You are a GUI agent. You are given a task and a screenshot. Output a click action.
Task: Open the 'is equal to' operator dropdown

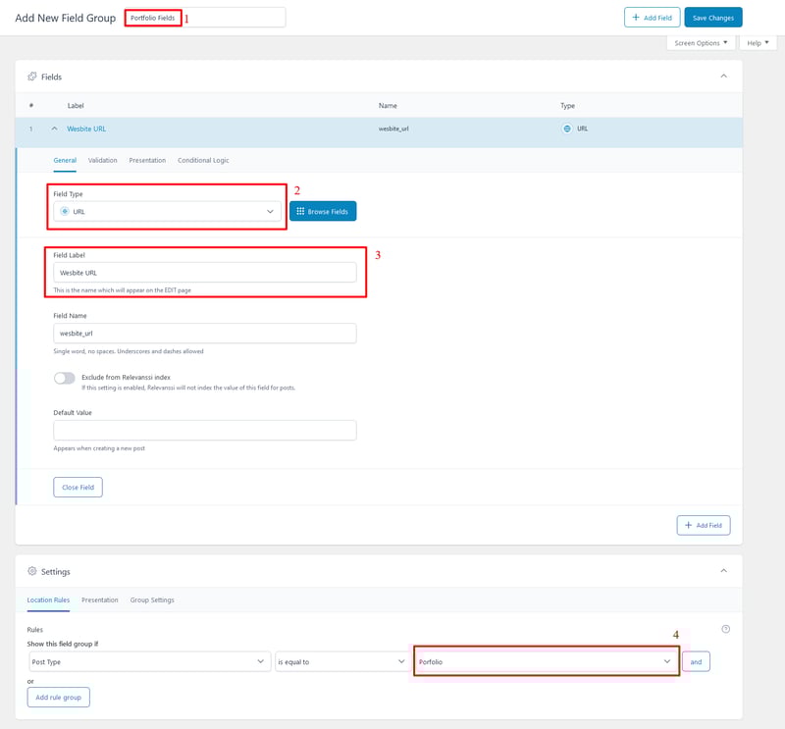tap(341, 662)
